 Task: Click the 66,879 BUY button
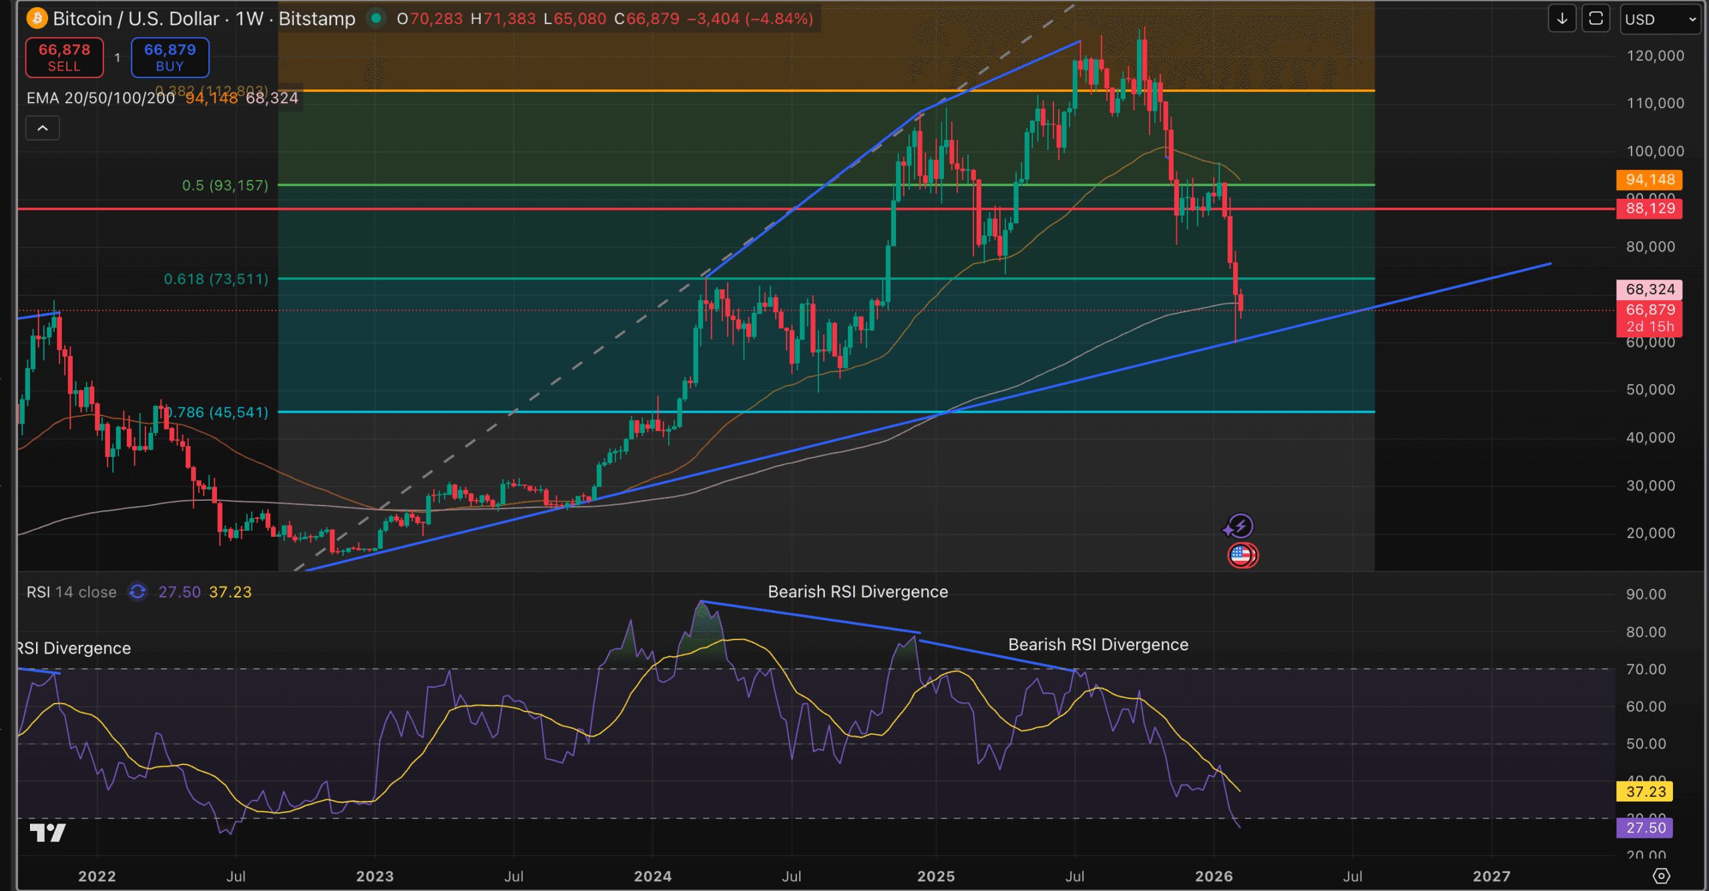170,57
